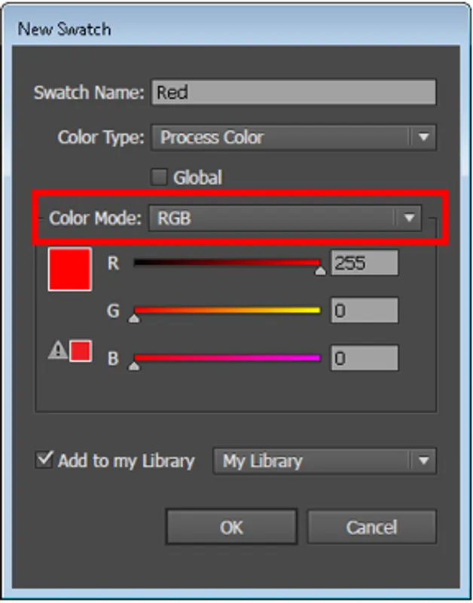
Task: Expand the Color Mode RGB dropdown
Action: [409, 218]
